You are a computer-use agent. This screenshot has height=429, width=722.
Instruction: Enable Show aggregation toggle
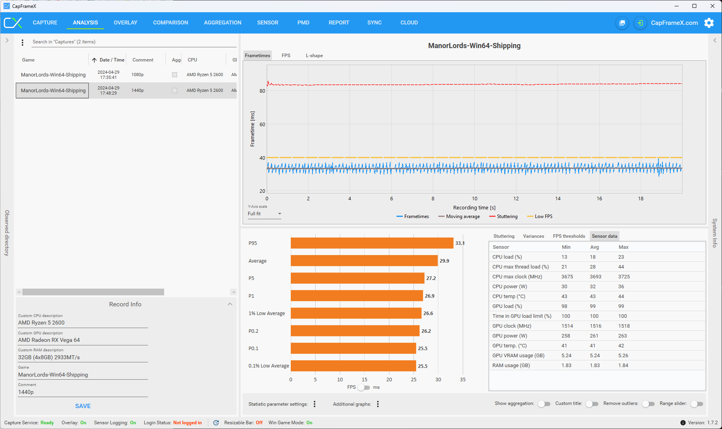544,404
